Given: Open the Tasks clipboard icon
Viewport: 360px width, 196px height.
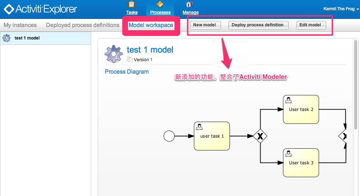Looking at the screenshot, I should tap(132, 4).
